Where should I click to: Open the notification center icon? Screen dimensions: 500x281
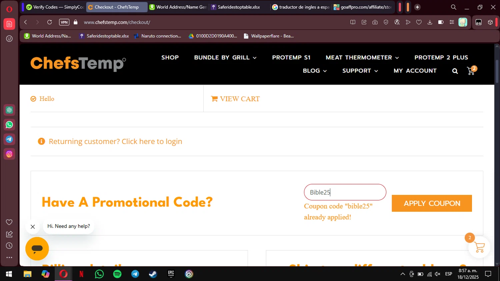coord(488,274)
